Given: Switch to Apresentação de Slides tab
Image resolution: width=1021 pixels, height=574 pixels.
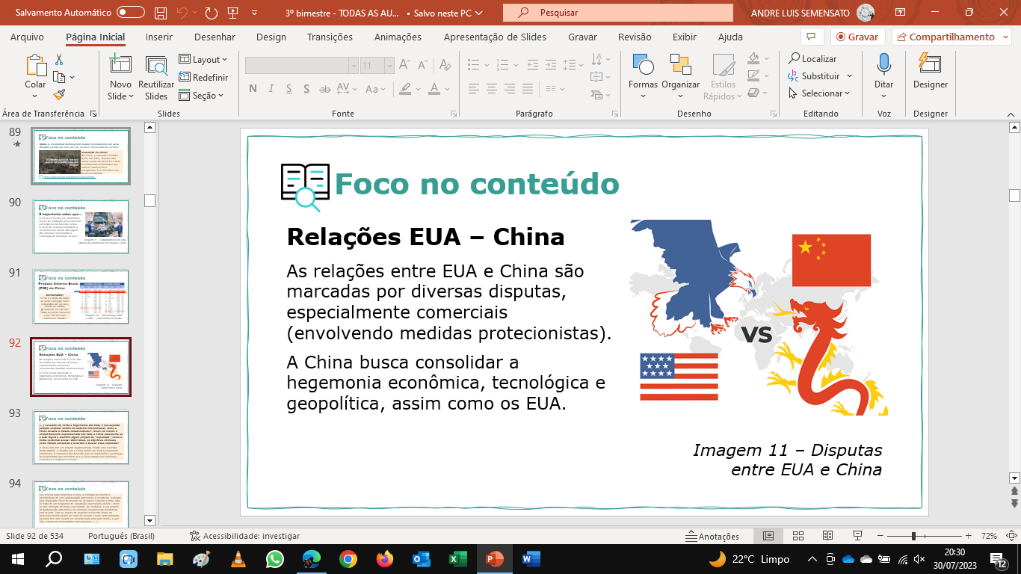Looking at the screenshot, I should coord(495,37).
